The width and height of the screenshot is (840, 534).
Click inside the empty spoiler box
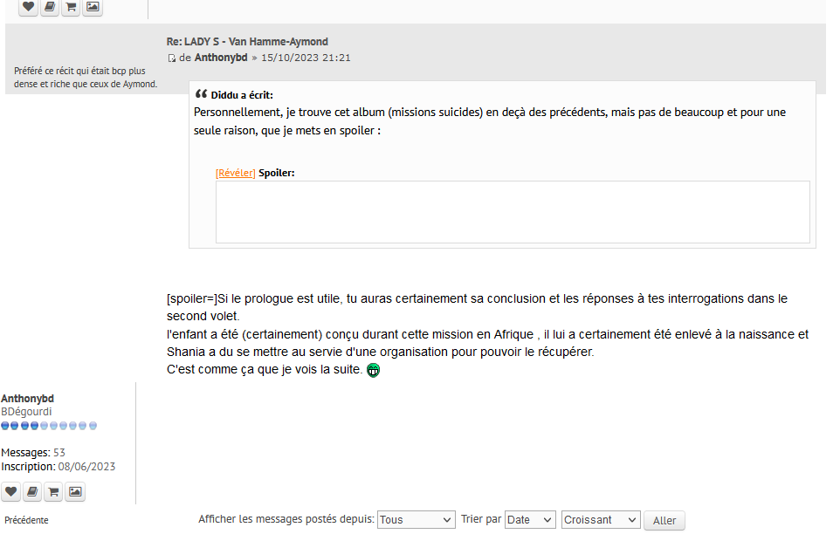pos(513,211)
